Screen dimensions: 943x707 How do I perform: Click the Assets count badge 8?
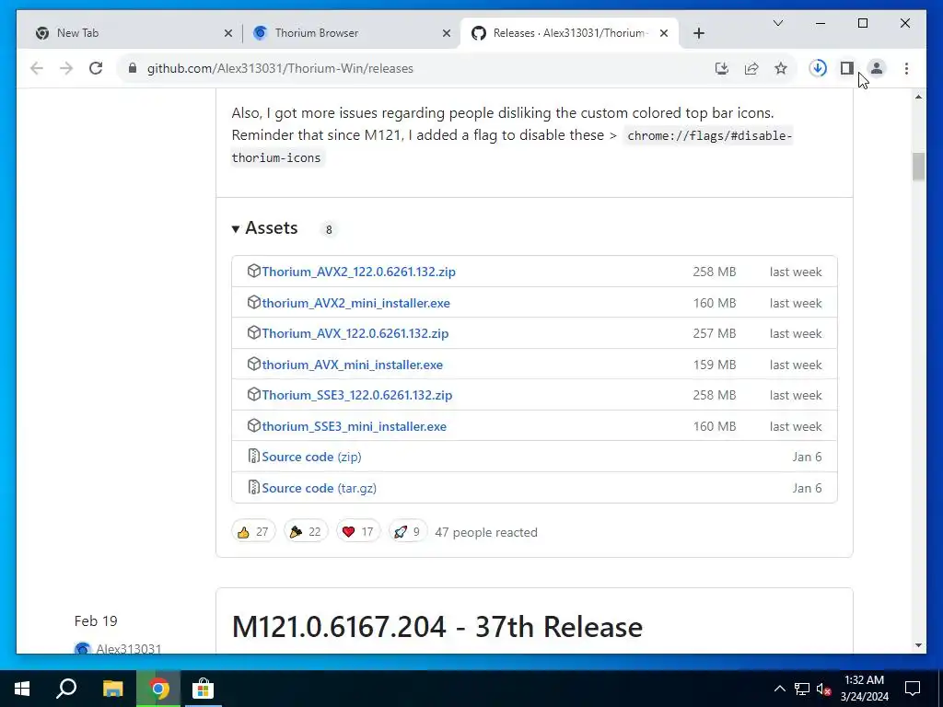point(329,229)
